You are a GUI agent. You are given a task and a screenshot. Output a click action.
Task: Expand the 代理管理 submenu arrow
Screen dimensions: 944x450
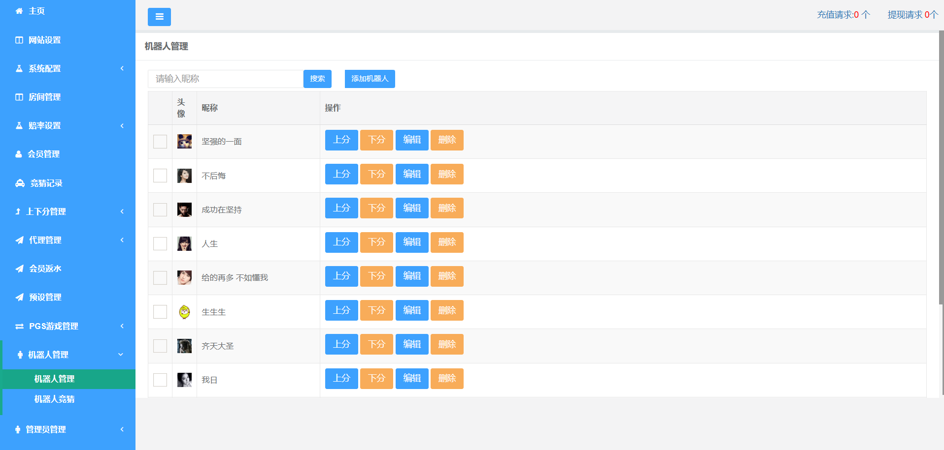(x=122, y=240)
